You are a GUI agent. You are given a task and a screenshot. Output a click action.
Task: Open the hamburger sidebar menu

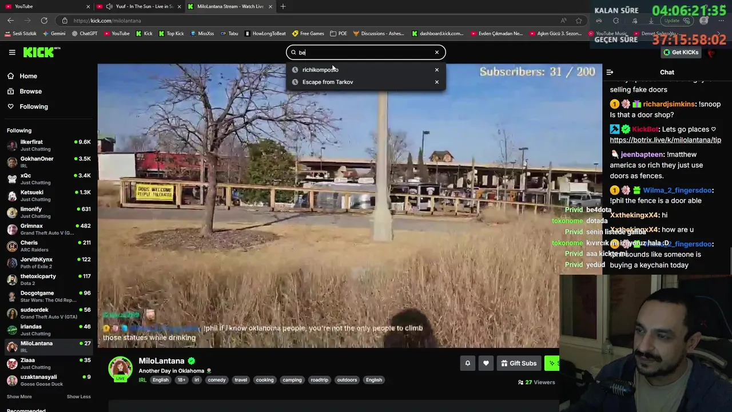click(x=12, y=52)
